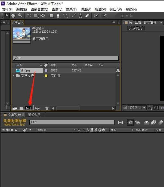Select the Zoom magnifier tool
The height and width of the screenshot is (187, 164).
coord(20,16)
